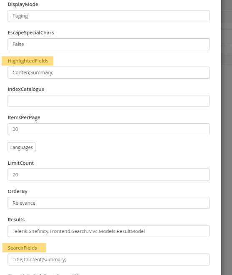Click the Results label text
Viewport: 232px width, 275px height.
(16, 220)
